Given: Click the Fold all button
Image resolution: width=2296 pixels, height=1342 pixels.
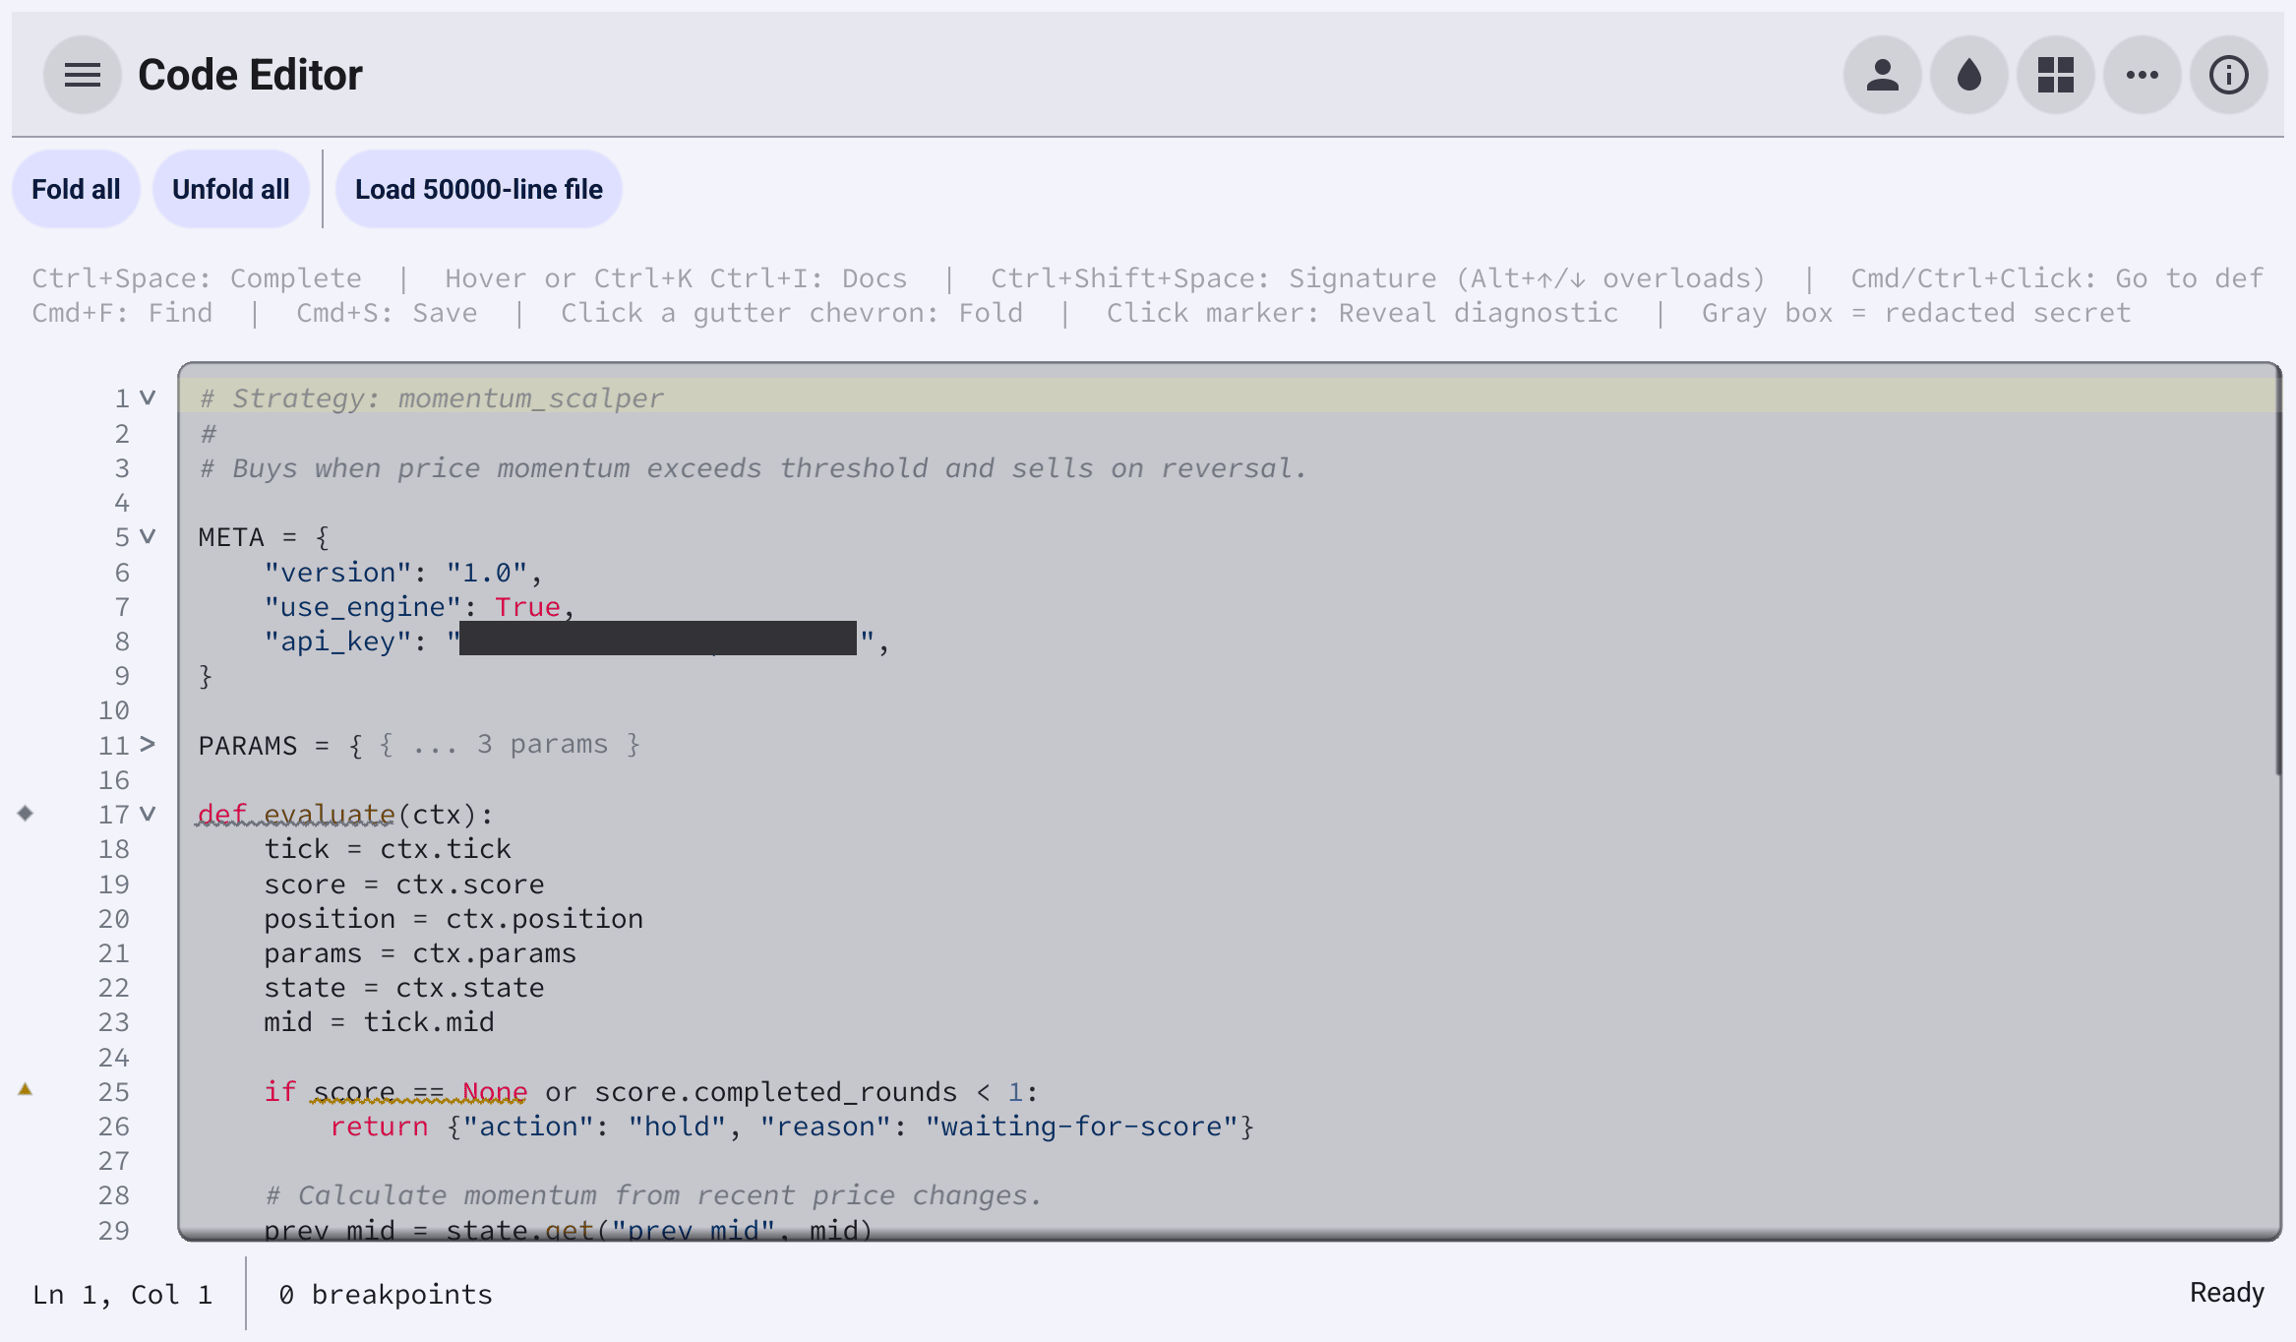Looking at the screenshot, I should 76,189.
